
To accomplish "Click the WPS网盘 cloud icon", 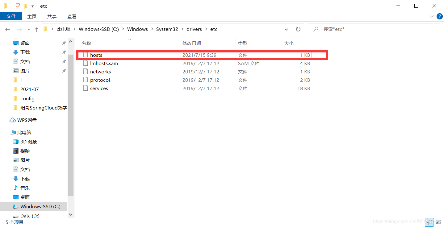I will (13, 120).
